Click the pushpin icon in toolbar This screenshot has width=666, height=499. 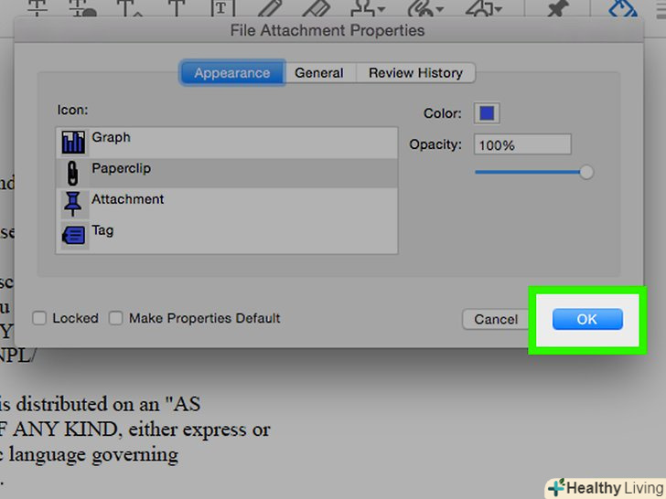coord(557,8)
